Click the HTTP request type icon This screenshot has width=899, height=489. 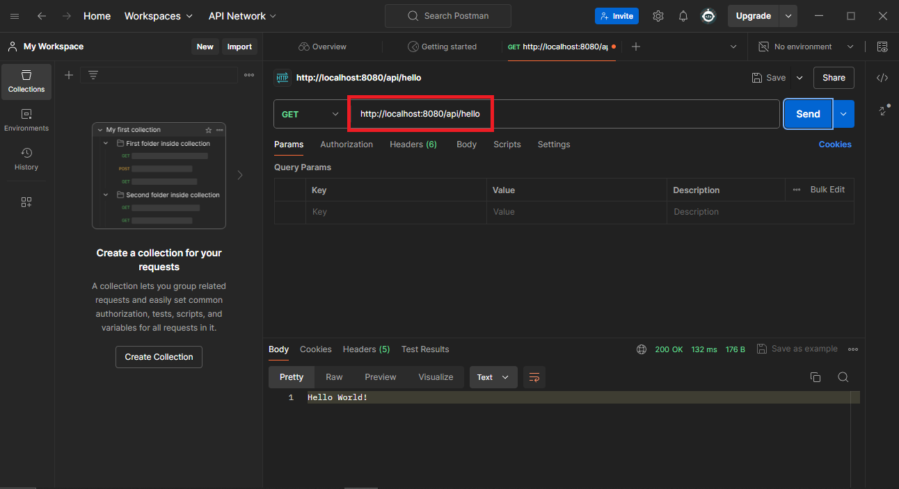click(x=283, y=78)
